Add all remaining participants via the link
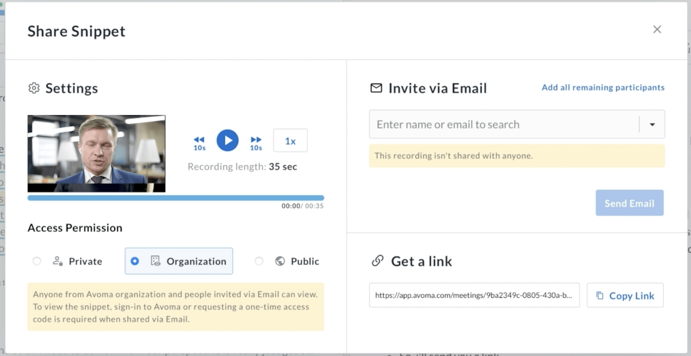The height and width of the screenshot is (356, 691). click(x=603, y=87)
